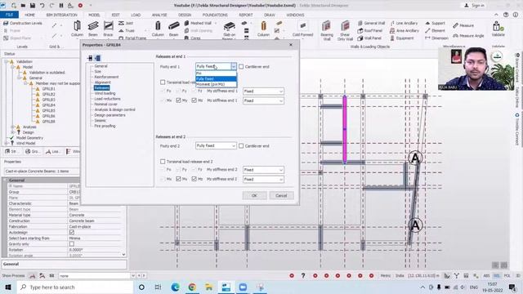
Task: Choose Fully fixed in the dropdown list
Action: coord(216,78)
